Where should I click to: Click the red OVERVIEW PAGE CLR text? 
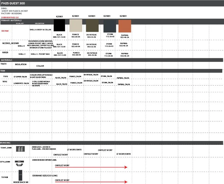coord(10,17)
